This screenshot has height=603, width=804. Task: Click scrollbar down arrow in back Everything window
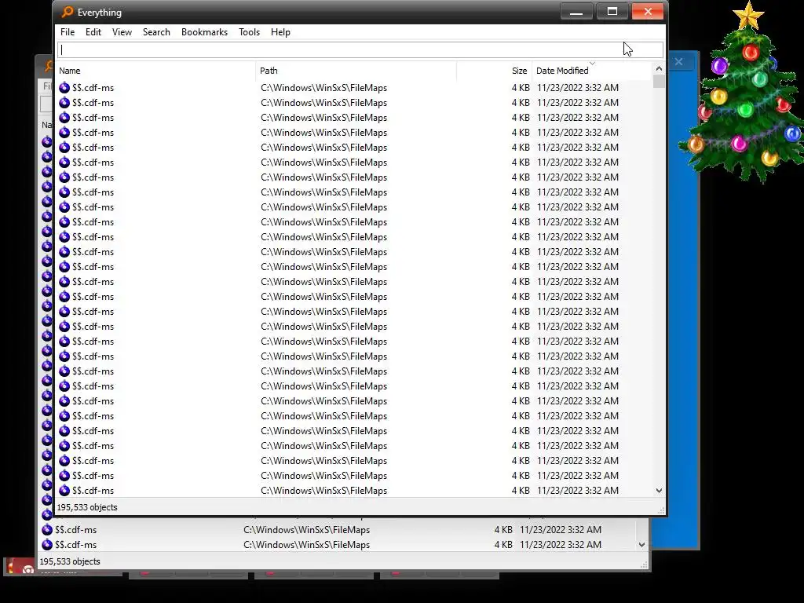coord(641,545)
